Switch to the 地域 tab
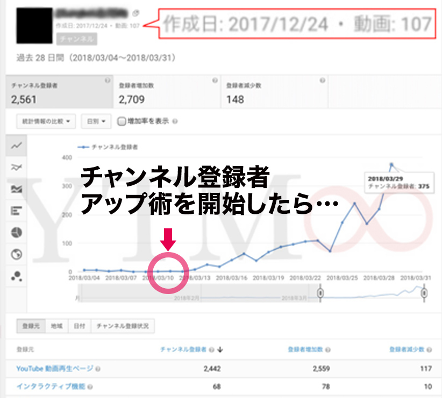This screenshot has width=442, height=398. [x=56, y=326]
